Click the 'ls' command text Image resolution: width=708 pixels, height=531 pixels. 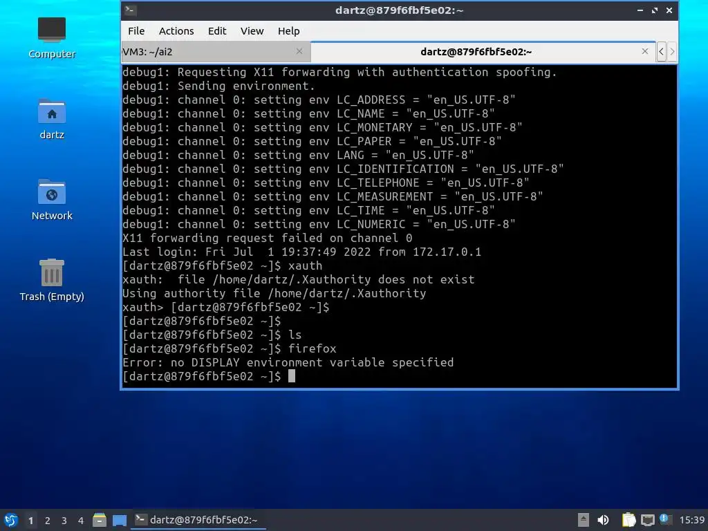coord(295,335)
